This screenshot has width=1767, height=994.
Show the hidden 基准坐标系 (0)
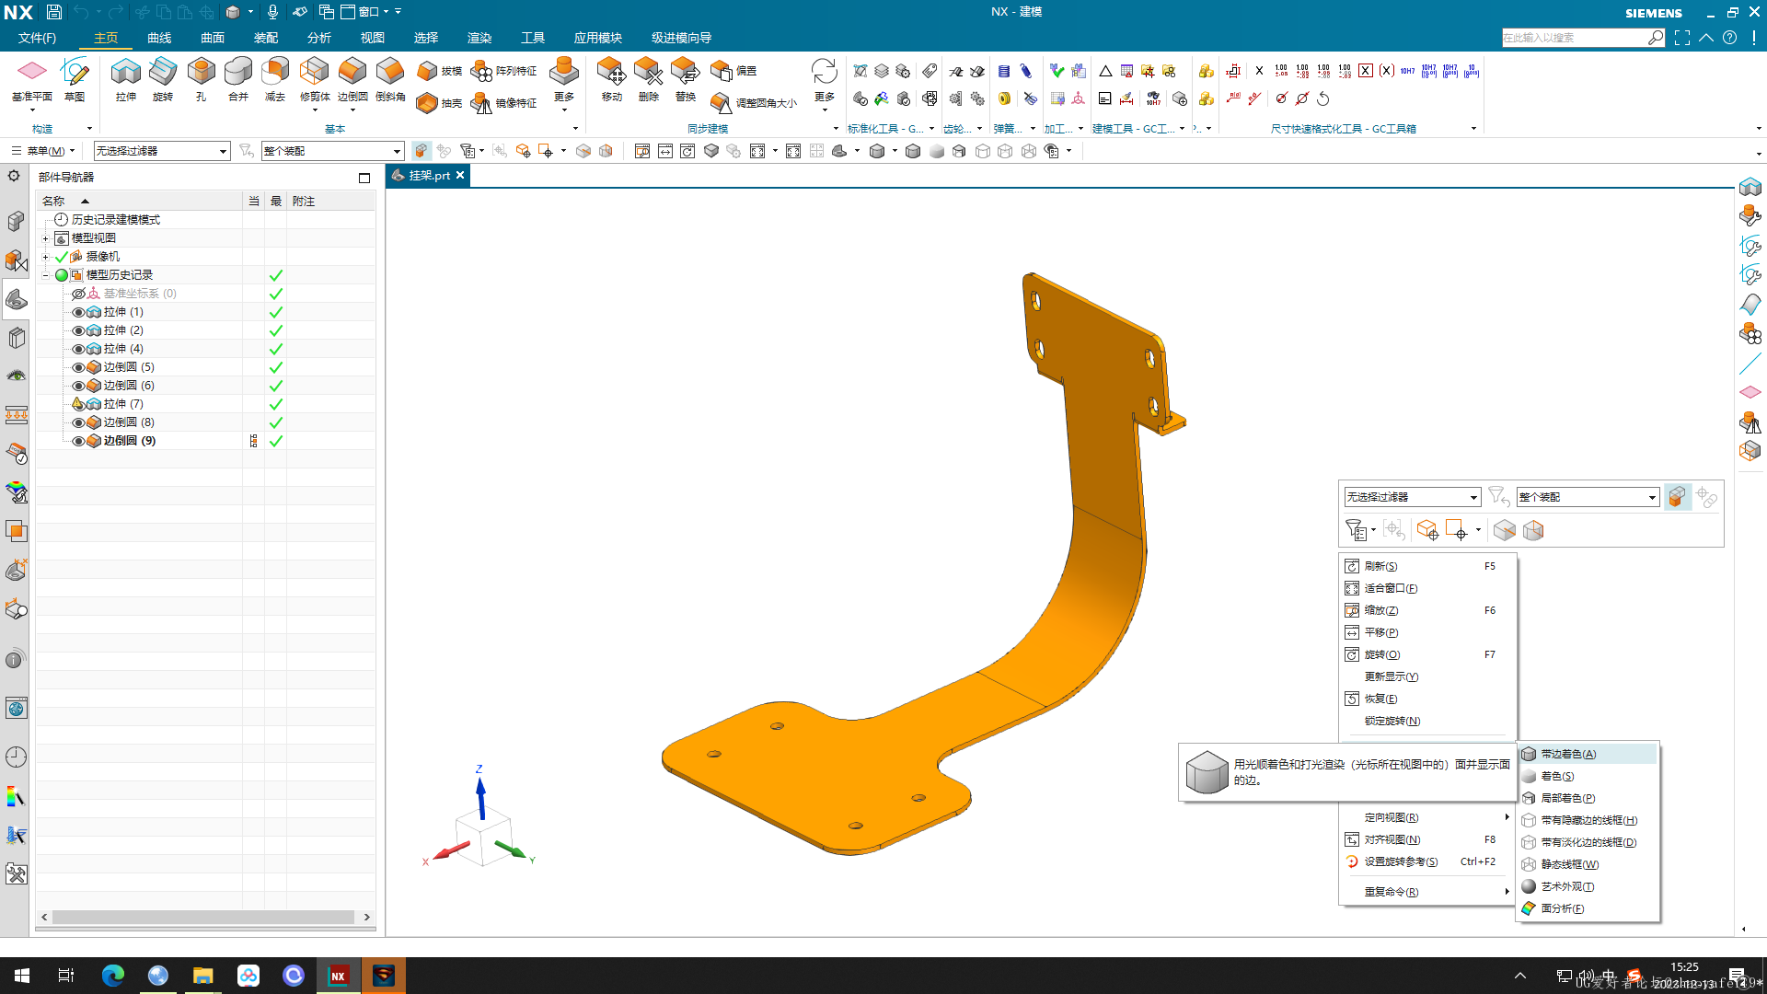point(78,294)
